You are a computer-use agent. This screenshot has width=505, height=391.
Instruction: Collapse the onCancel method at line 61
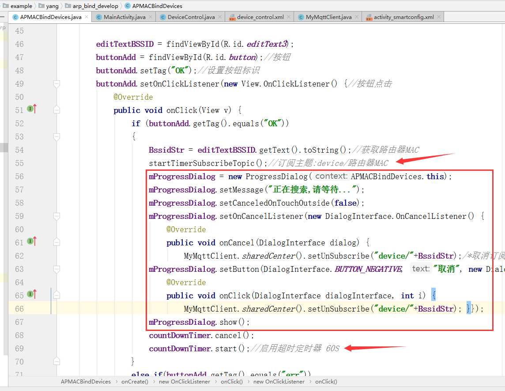point(57,242)
